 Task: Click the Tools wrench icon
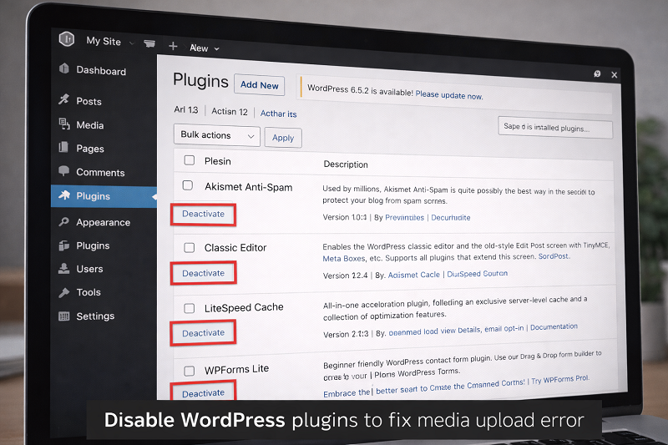click(64, 292)
